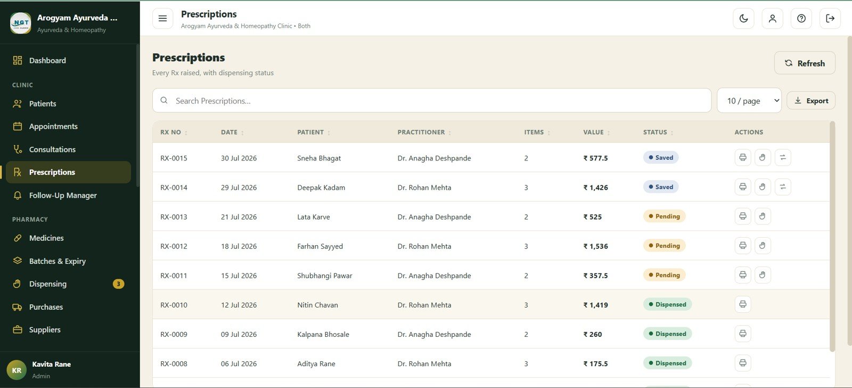Print prescription RX-0008
Image resolution: width=852 pixels, height=388 pixels.
(x=742, y=363)
